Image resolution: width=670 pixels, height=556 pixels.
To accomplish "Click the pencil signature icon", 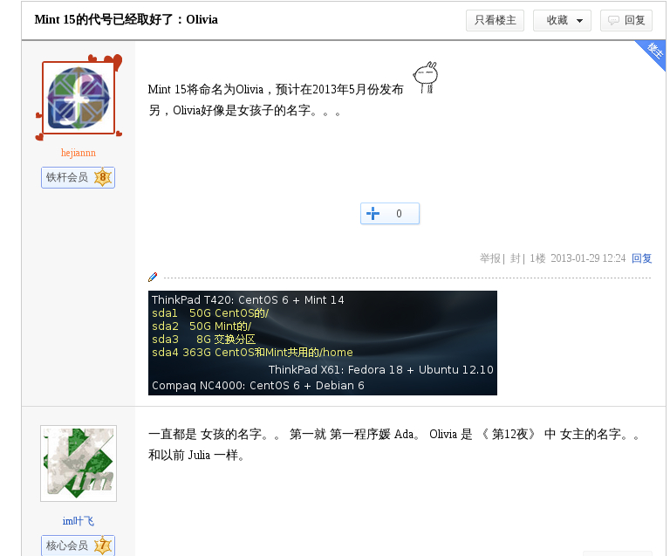I will [153, 277].
